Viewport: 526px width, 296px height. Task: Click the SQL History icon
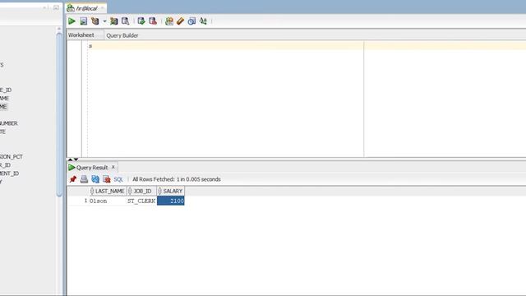191,21
